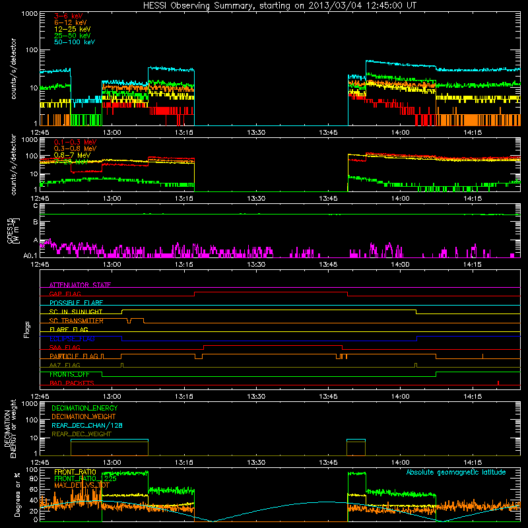528x528 pixels.
Task: Click the 3-6 keV legend label
Action: tap(68, 16)
